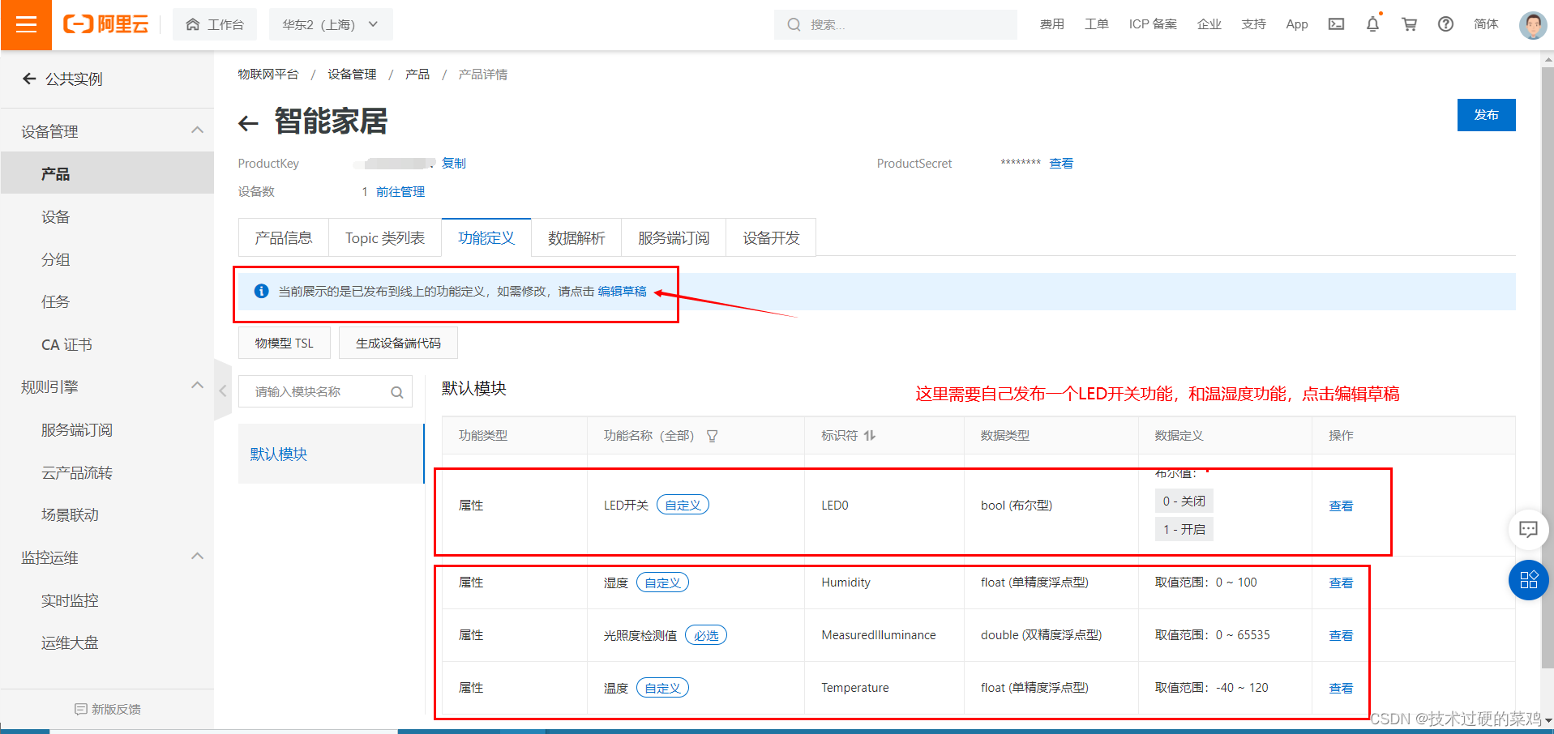
Task: Click the filter icon beside 功能名称
Action: pos(712,436)
